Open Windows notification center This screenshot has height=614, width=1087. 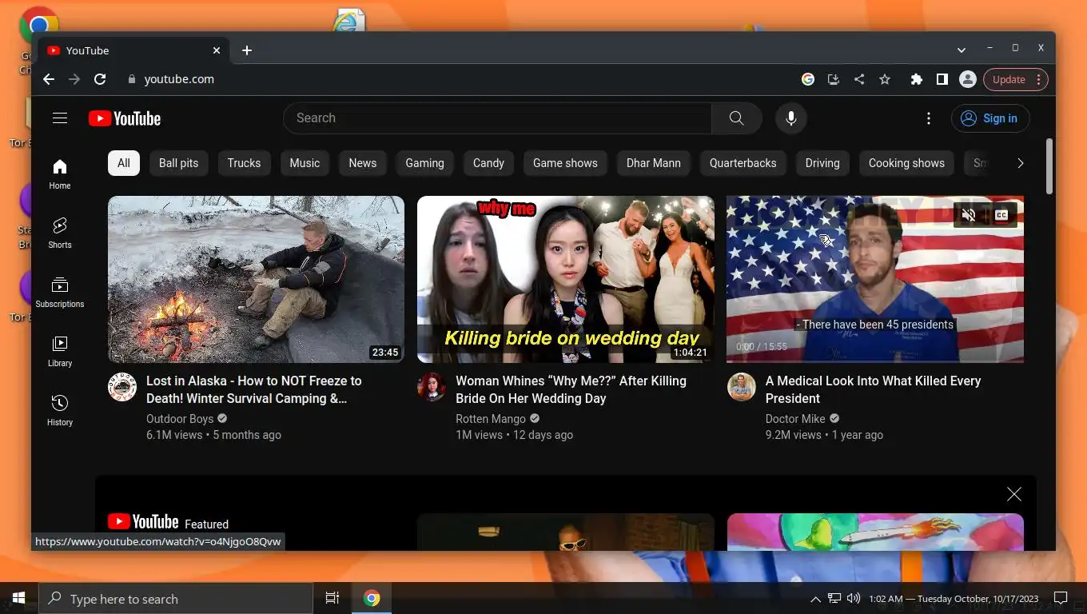coord(1061,598)
